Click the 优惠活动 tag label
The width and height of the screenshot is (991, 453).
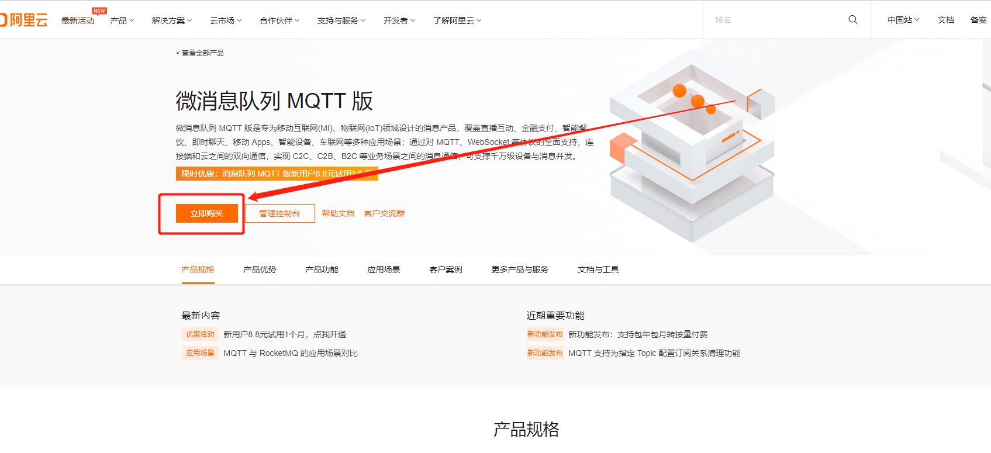[x=200, y=334]
